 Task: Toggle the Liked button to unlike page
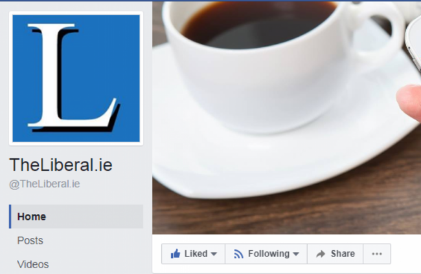[x=193, y=254]
